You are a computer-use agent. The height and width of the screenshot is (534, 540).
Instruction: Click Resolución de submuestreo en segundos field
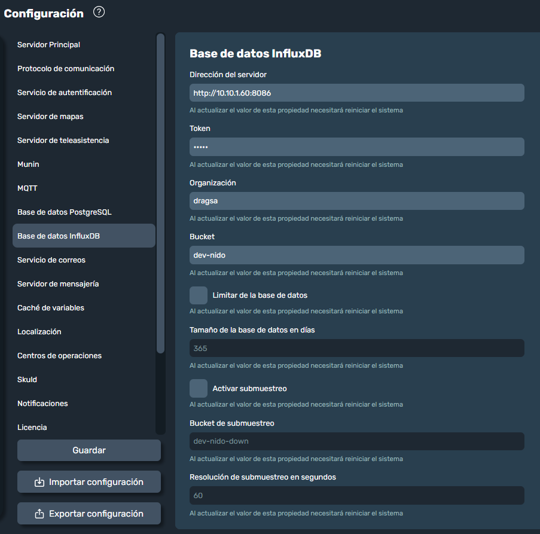(x=357, y=496)
